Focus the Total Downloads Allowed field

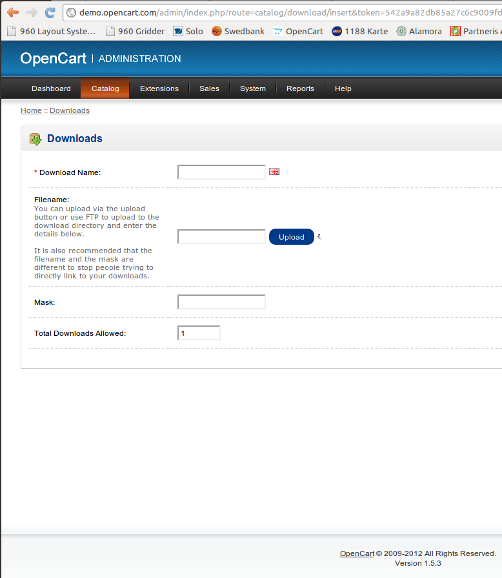199,333
